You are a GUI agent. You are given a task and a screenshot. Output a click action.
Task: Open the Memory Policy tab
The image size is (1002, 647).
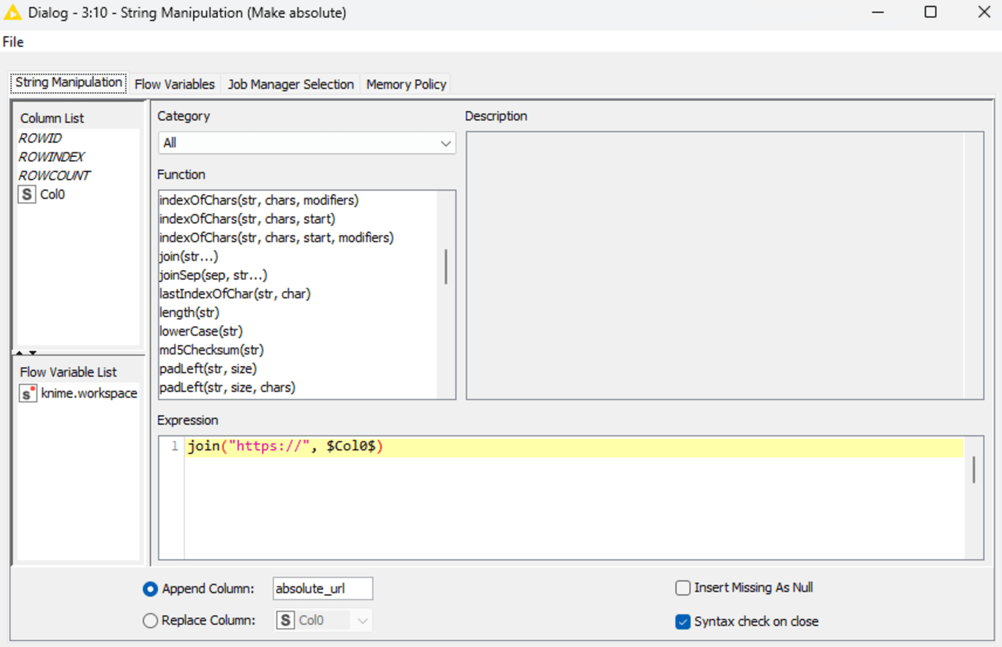406,84
